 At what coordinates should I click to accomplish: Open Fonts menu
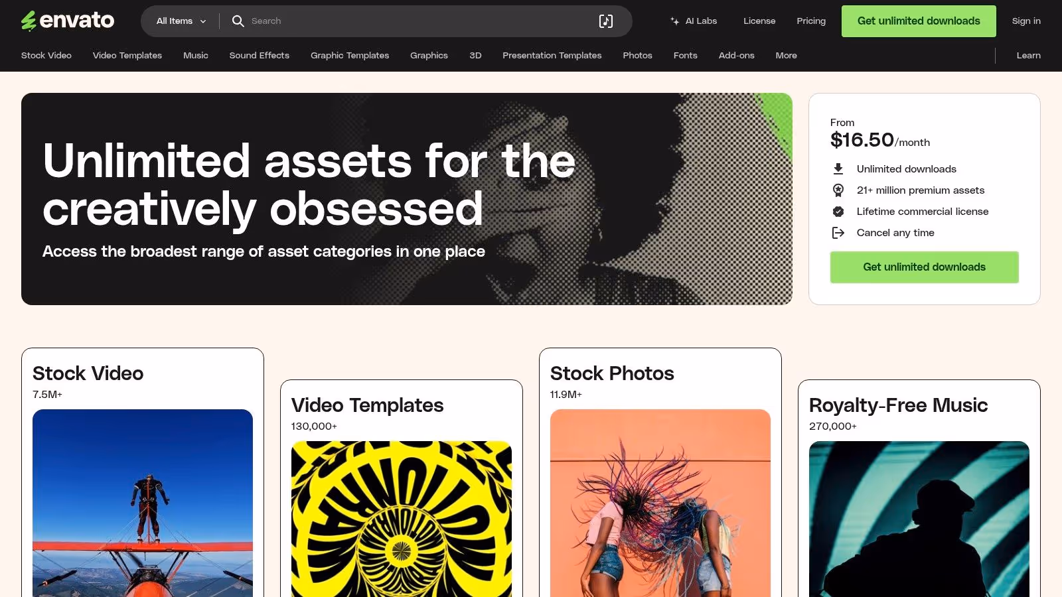pyautogui.click(x=685, y=56)
